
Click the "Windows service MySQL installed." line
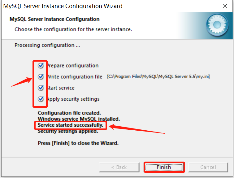[79, 119]
